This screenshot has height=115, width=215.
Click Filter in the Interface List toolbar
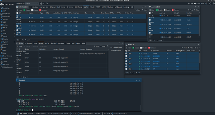click(x=144, y=10)
